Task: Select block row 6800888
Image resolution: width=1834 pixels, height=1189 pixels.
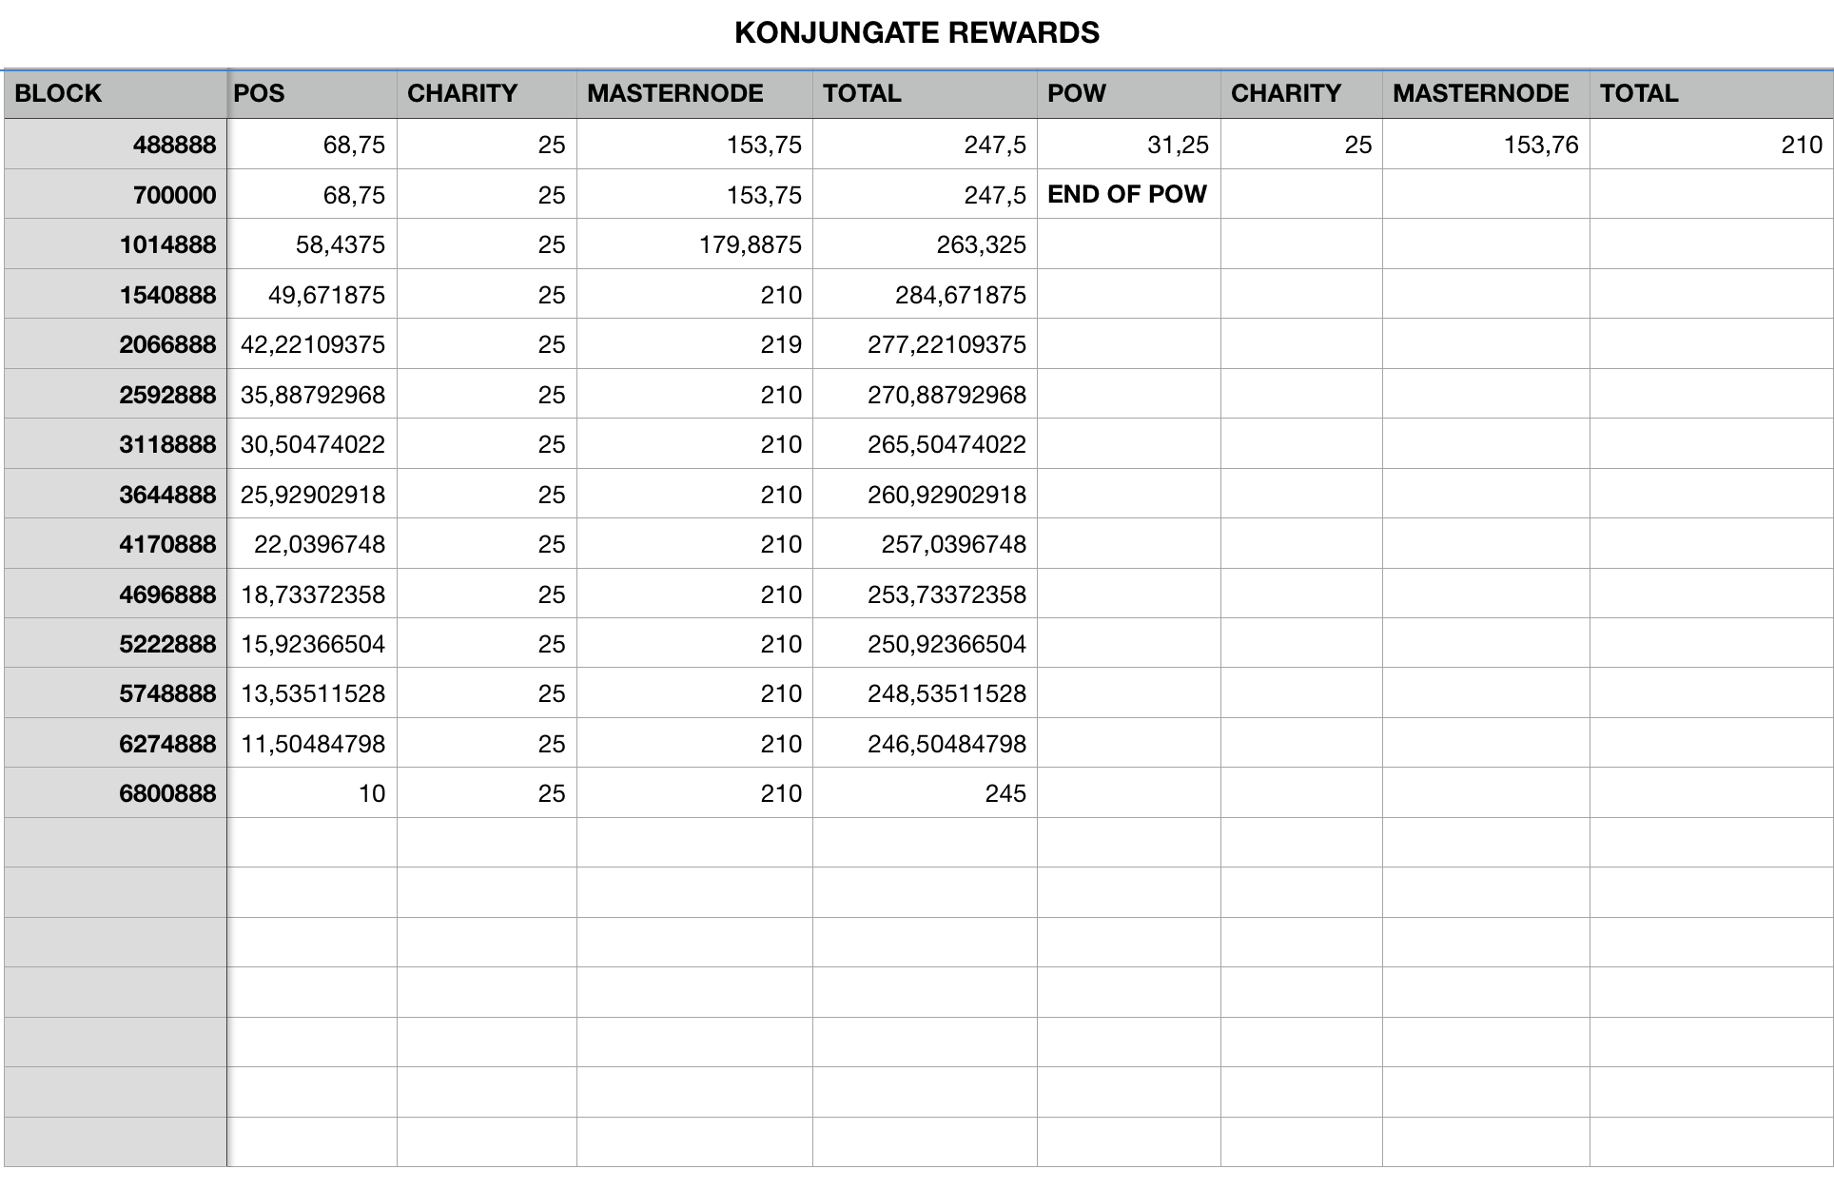Action: pyautogui.click(x=167, y=793)
